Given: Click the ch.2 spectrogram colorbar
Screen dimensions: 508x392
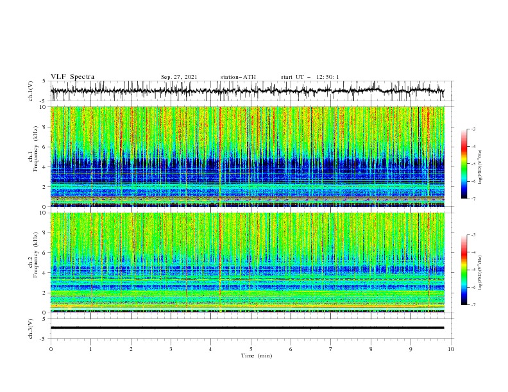Looking at the screenshot, I should click(464, 270).
